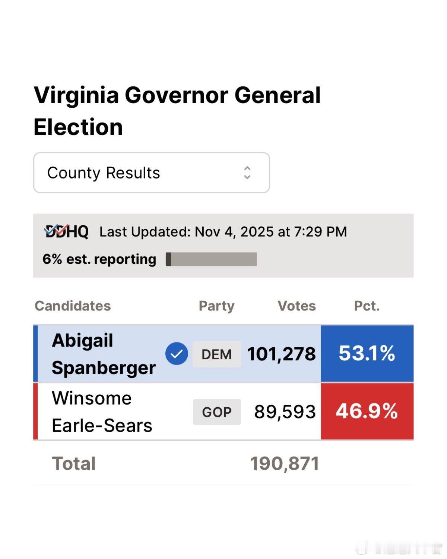
Task: Click the Votes column header
Action: coord(297,306)
